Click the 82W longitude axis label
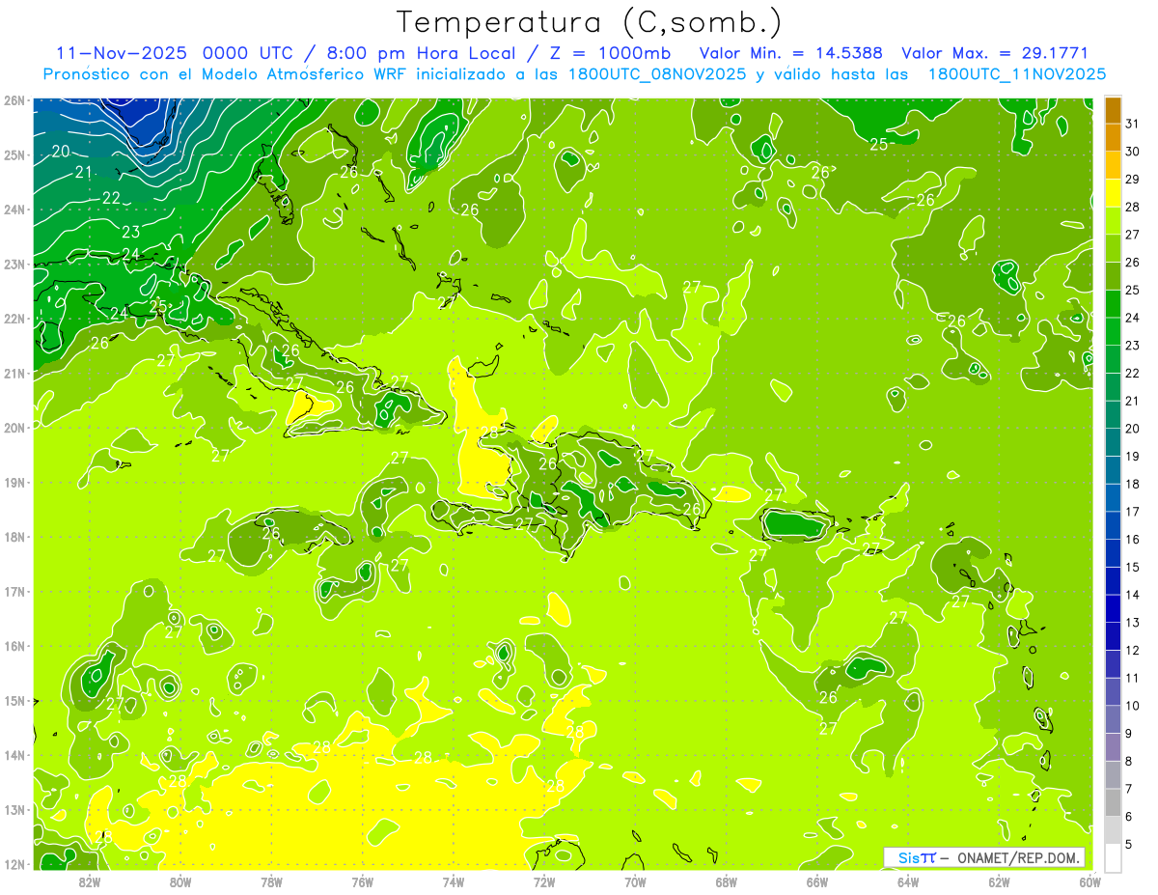1158x895 pixels. [x=90, y=881]
